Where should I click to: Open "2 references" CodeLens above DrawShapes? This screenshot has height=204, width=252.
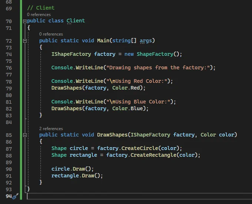click(x=51, y=129)
